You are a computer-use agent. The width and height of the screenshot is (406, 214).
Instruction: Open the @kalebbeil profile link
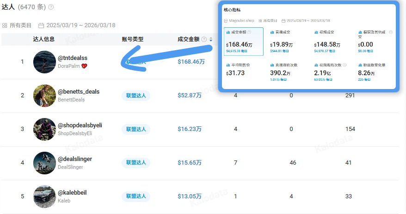pos(72,192)
